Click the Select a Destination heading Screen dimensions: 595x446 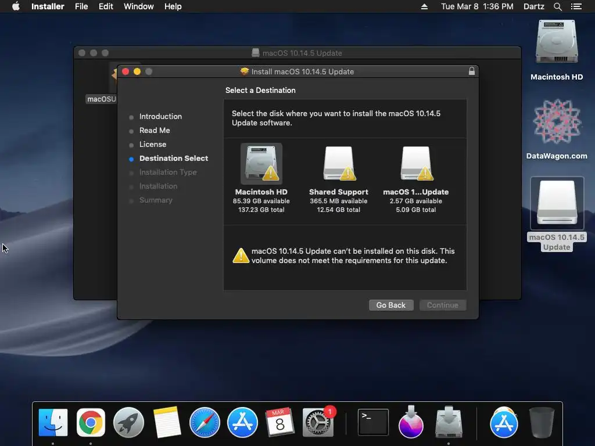(260, 90)
